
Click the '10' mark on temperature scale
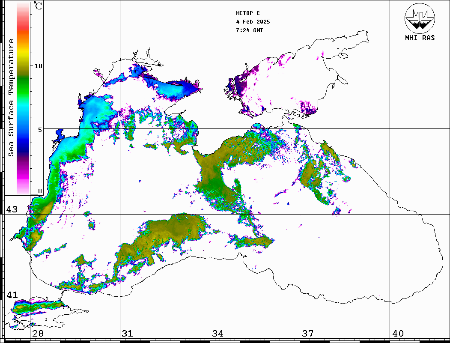[x=38, y=66]
